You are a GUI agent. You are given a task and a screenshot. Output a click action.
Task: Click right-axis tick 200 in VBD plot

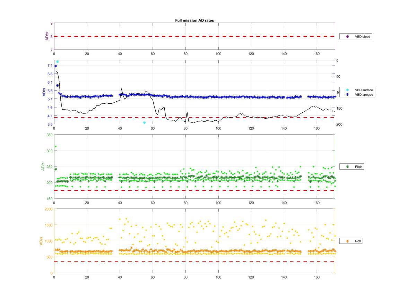point(339,124)
